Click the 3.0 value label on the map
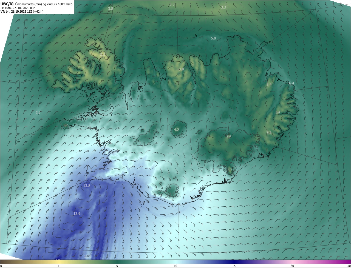 click(x=181, y=69)
